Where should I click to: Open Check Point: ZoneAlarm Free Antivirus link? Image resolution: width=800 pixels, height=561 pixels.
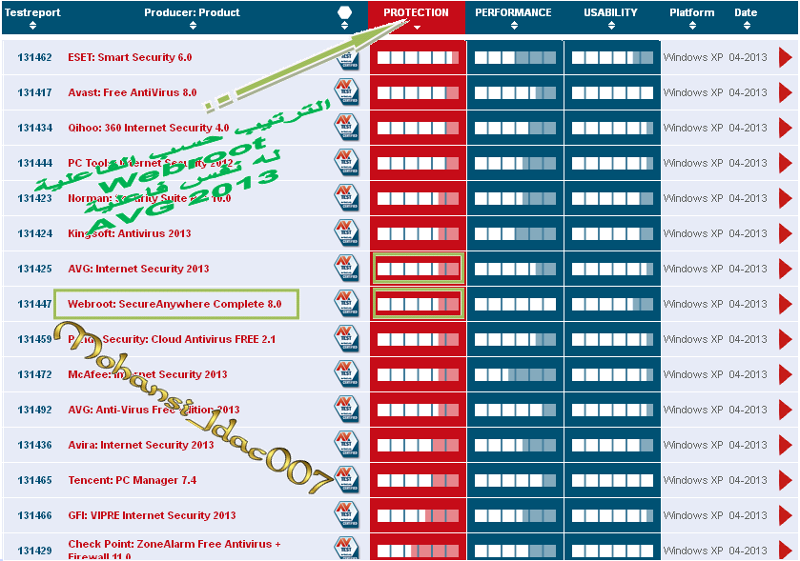(174, 550)
